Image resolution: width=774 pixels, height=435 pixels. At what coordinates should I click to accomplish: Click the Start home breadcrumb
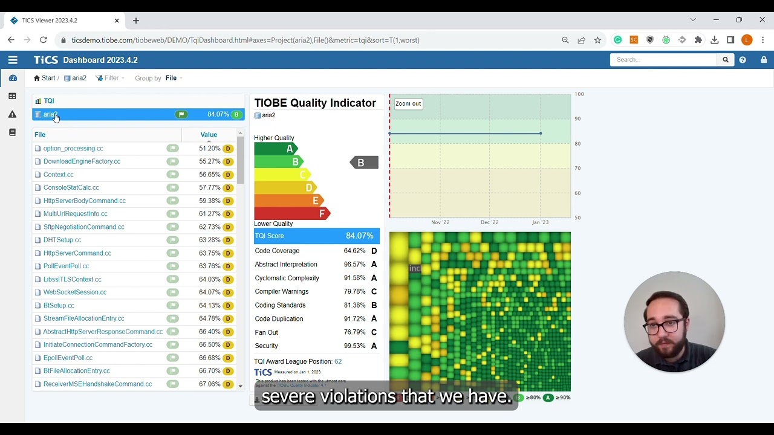coord(44,78)
